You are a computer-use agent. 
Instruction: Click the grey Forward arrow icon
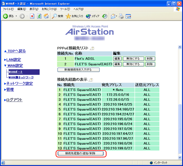[x=22, y=16]
